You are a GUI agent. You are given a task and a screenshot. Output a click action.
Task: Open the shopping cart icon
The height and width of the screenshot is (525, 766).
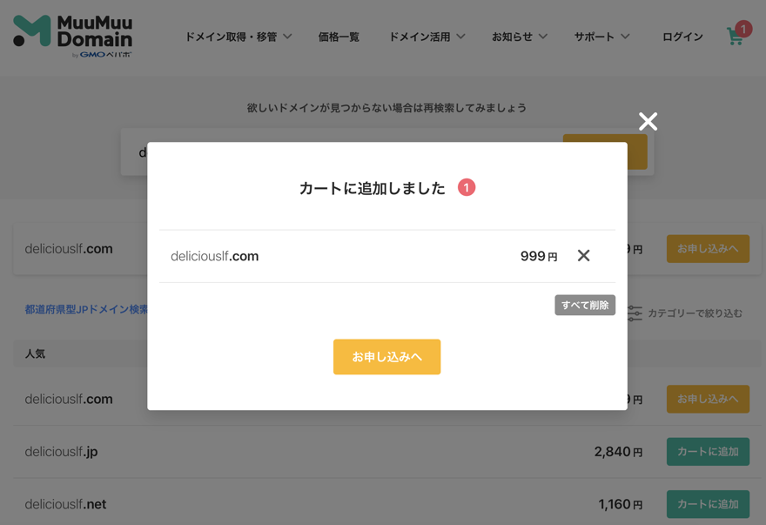736,37
